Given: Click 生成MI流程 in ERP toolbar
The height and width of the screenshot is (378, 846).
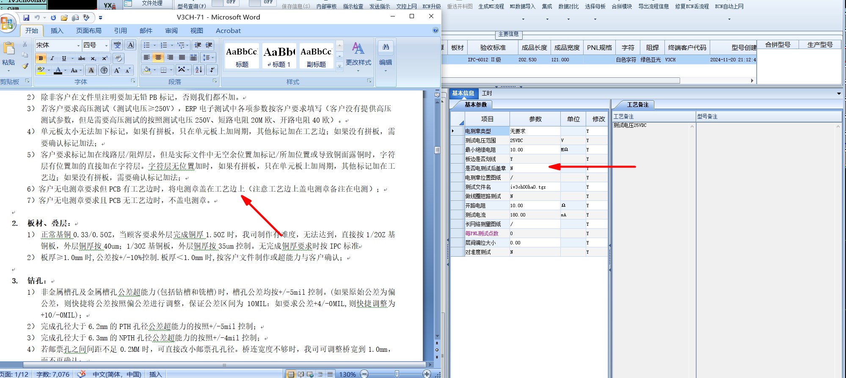Looking at the screenshot, I should point(491,6).
